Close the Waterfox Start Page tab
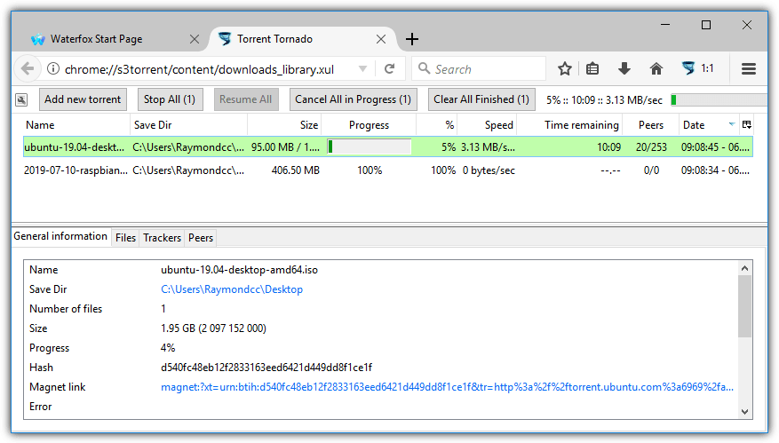This screenshot has height=443, width=779. click(x=195, y=39)
